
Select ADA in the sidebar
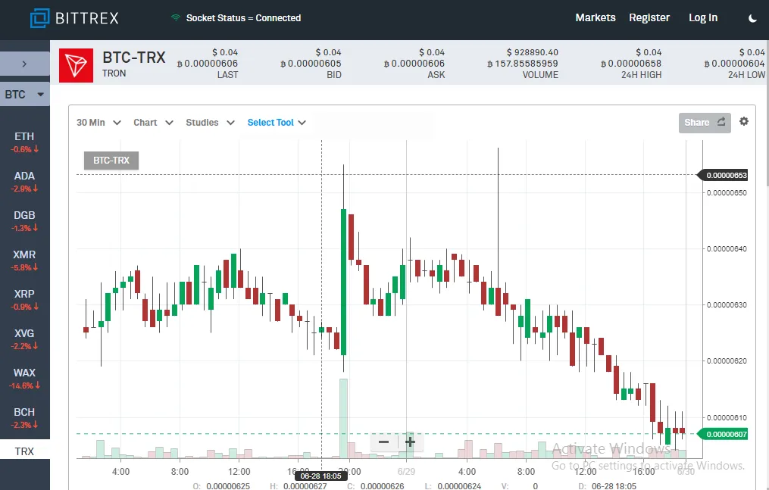coord(24,181)
